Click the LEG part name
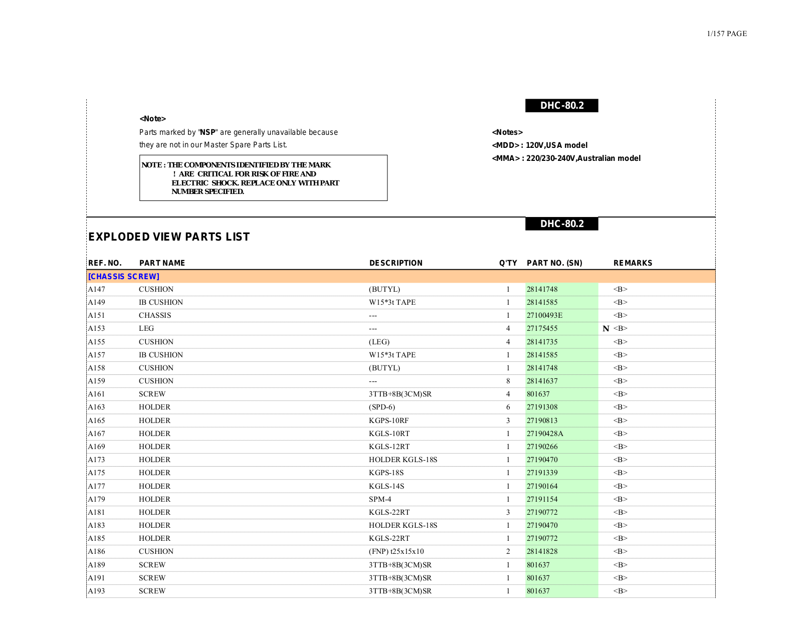 tap(146, 328)
